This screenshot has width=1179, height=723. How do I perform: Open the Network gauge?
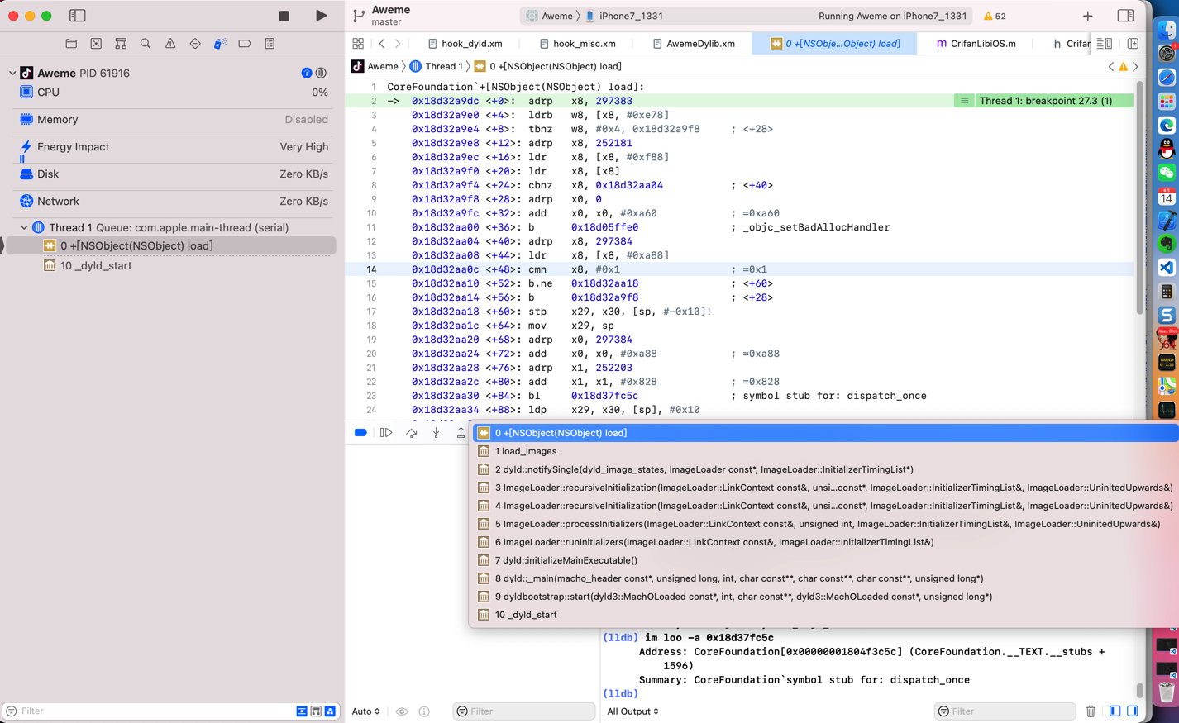pos(173,202)
